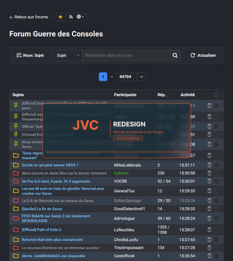Viewport: 233px width, 261px height.
Task: Click the previous page arrow
Action: 92,77
